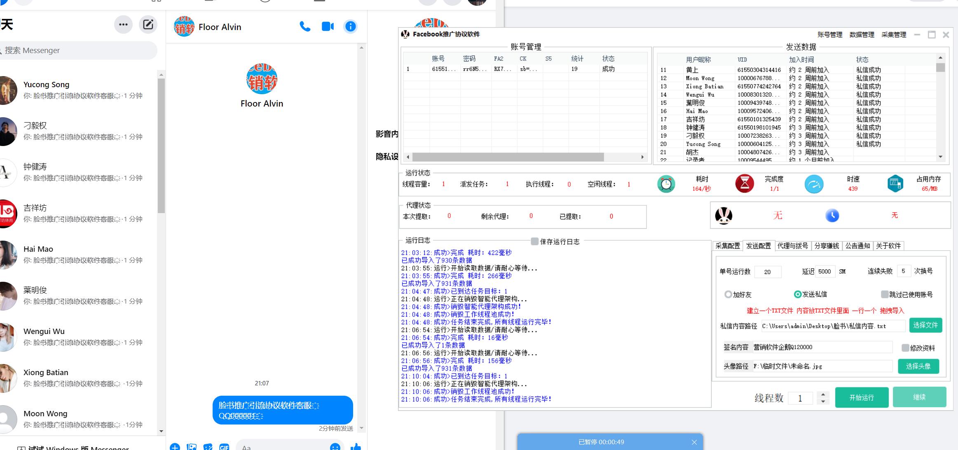This screenshot has height=450, width=958.
Task: Tick the 修改资料 checkbox
Action: (905, 348)
